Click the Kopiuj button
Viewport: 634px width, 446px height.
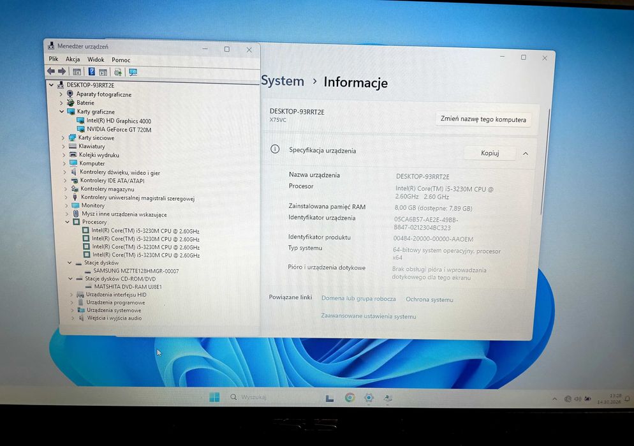click(490, 153)
